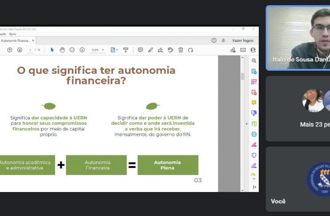
Task: Restore the Acrobat Reader window
Action: click(x=243, y=29)
